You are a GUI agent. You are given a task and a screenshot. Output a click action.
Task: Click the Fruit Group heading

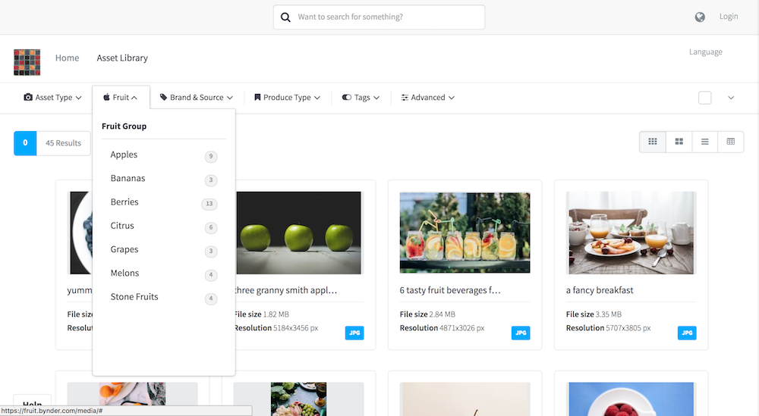click(124, 127)
